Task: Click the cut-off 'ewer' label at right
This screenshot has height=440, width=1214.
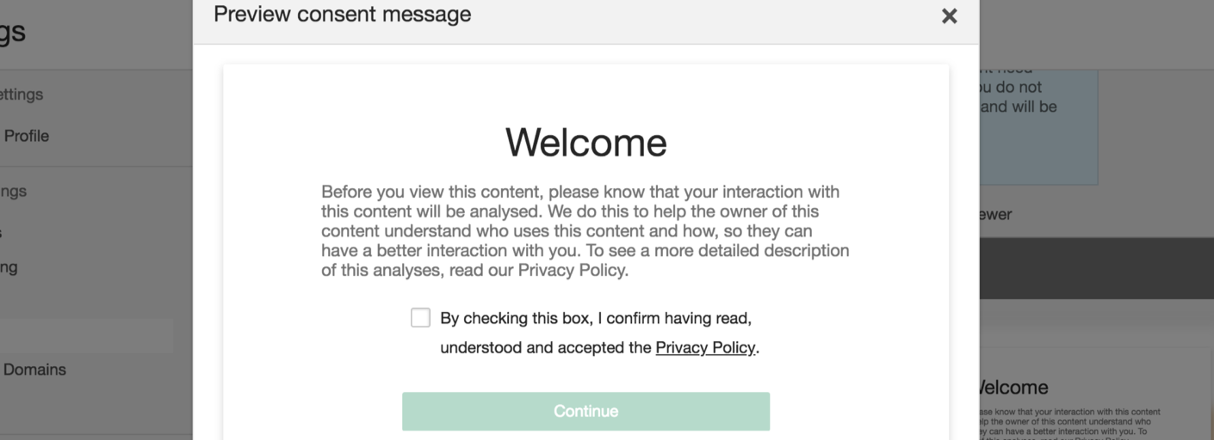Action: point(995,215)
